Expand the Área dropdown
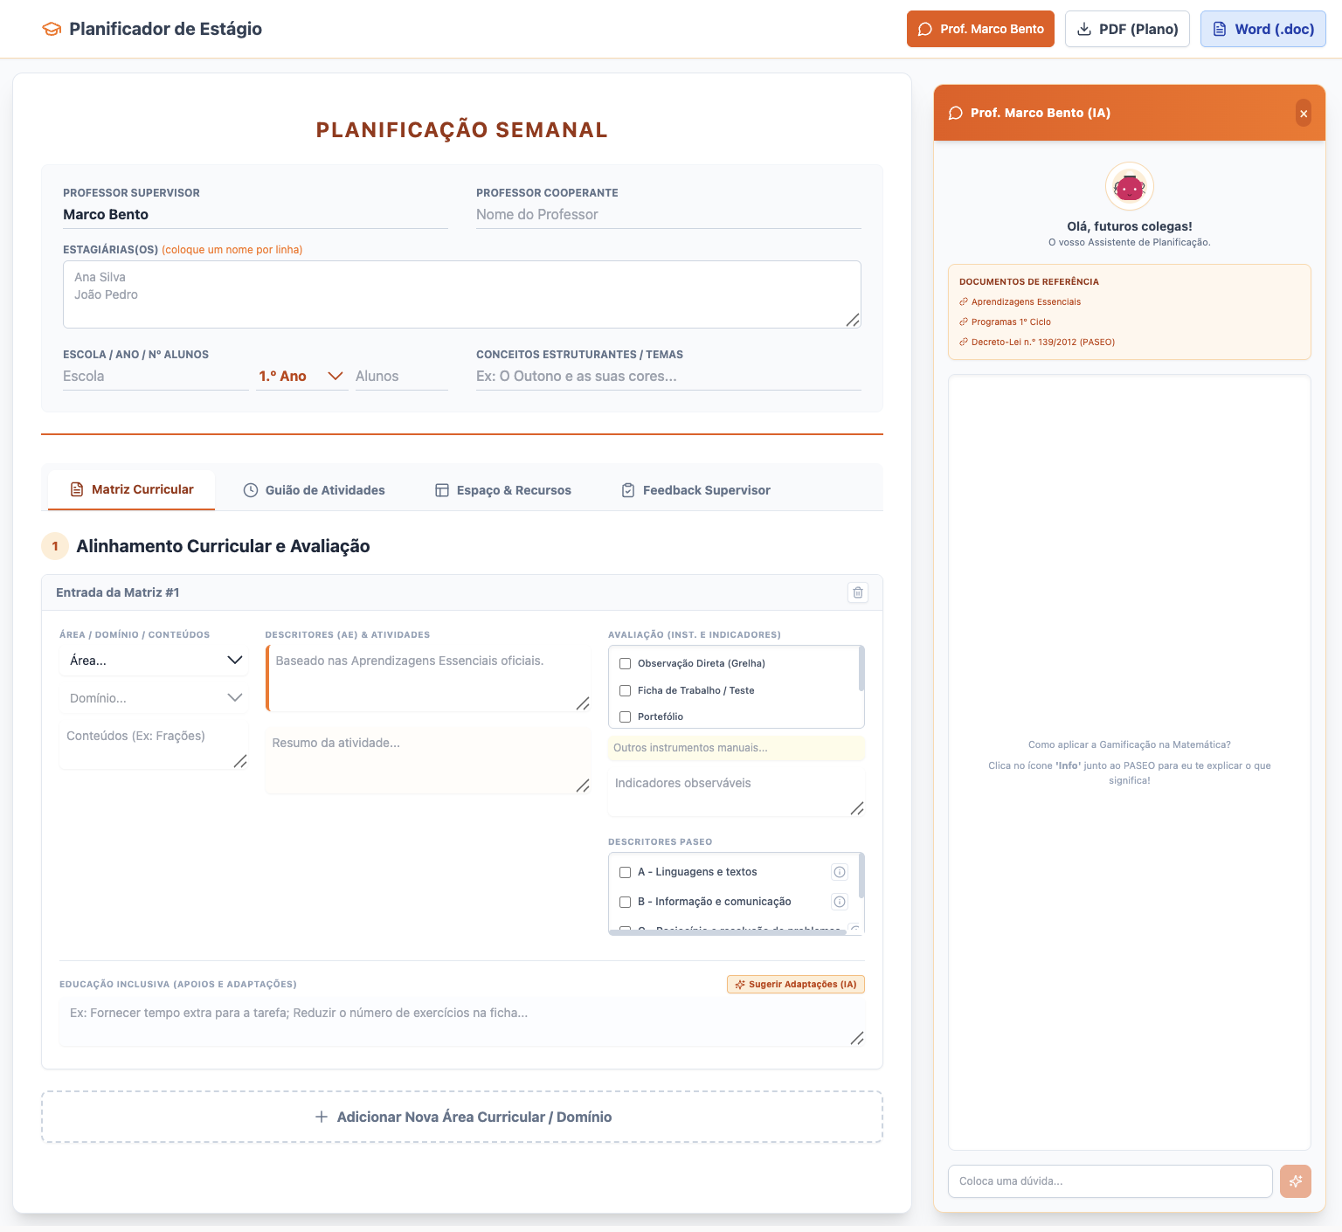1342x1232 pixels. [x=154, y=661]
